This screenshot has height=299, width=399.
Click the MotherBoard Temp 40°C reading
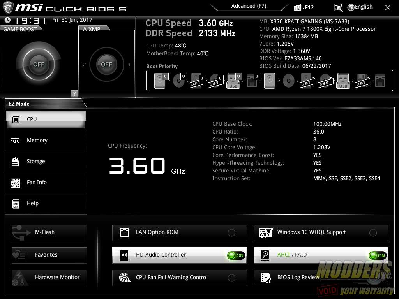pos(177,53)
